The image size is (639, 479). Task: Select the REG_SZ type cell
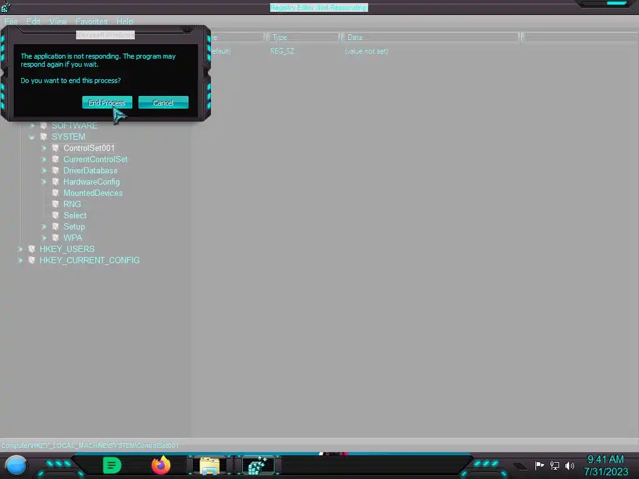[x=282, y=51]
